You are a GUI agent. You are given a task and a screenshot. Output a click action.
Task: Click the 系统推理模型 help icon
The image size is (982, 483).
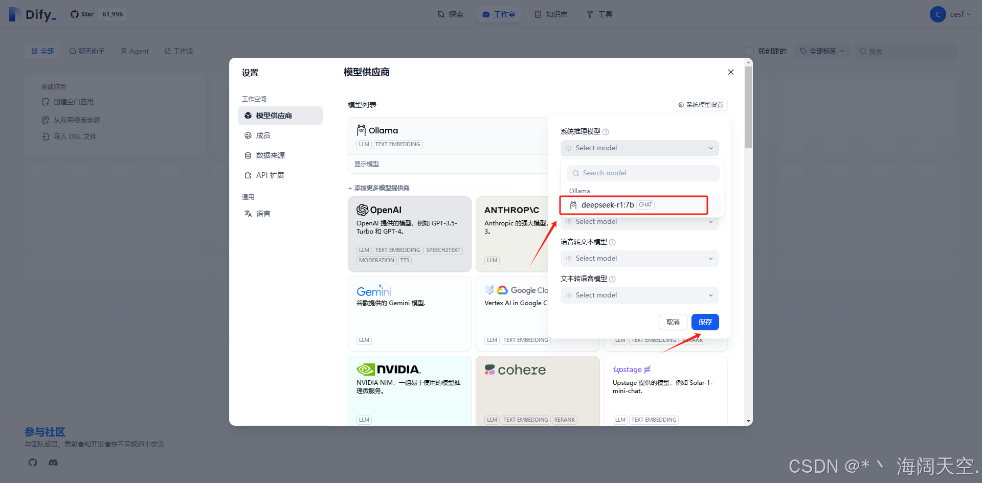pos(606,132)
